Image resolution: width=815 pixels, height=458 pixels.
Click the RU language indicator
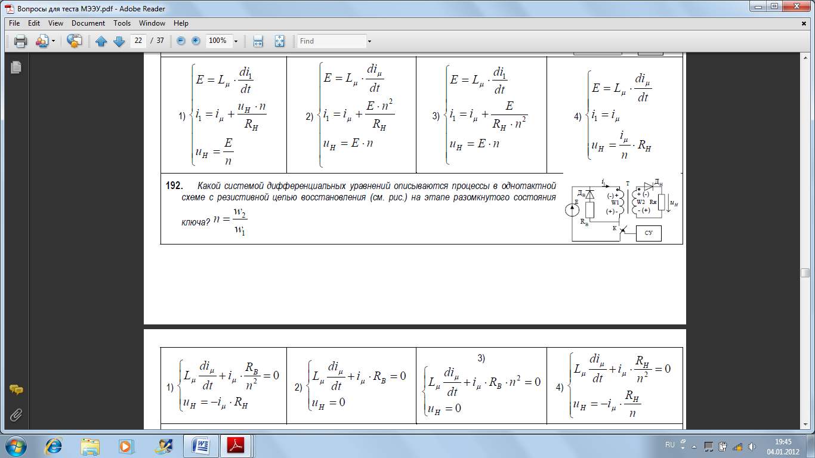pyautogui.click(x=669, y=445)
